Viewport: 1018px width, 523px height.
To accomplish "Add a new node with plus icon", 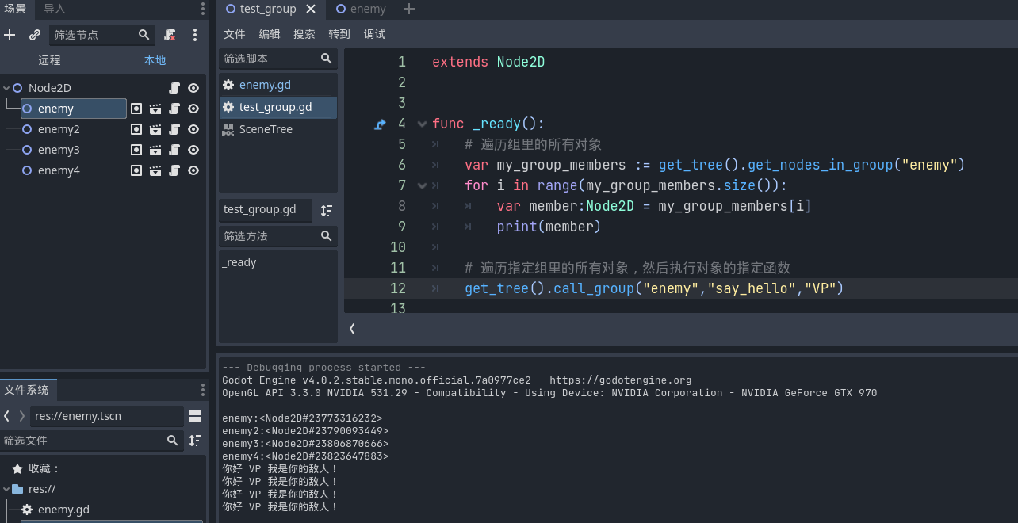I will 10,35.
